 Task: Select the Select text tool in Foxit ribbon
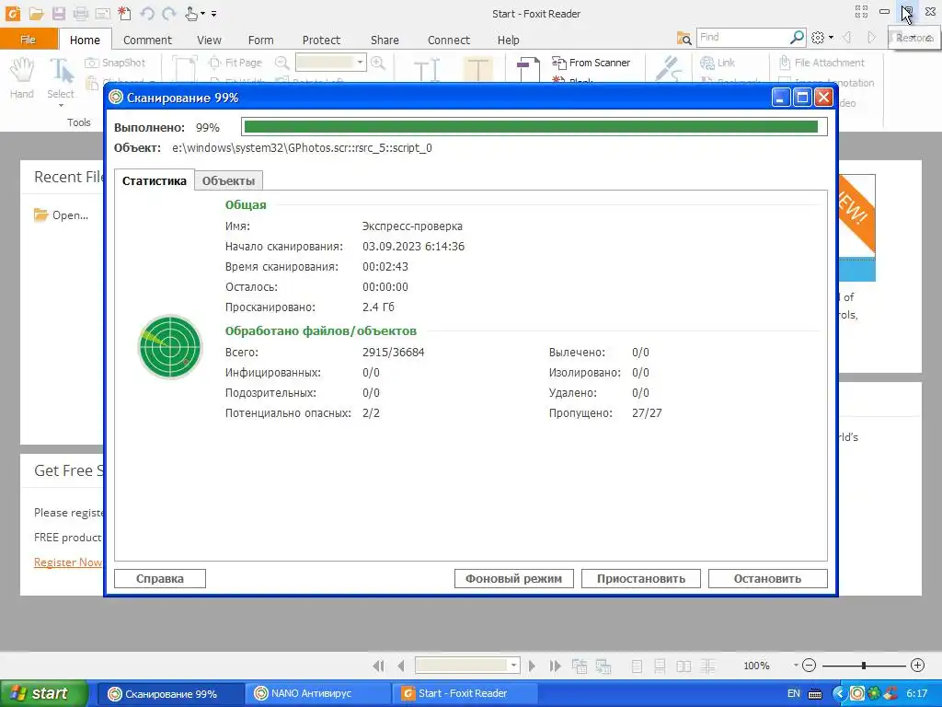[x=61, y=78]
